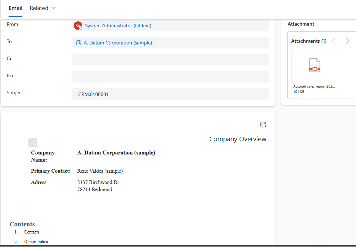This screenshot has height=247, width=356.
Task: Select Opportunities in the Contents list
Action: (36, 242)
